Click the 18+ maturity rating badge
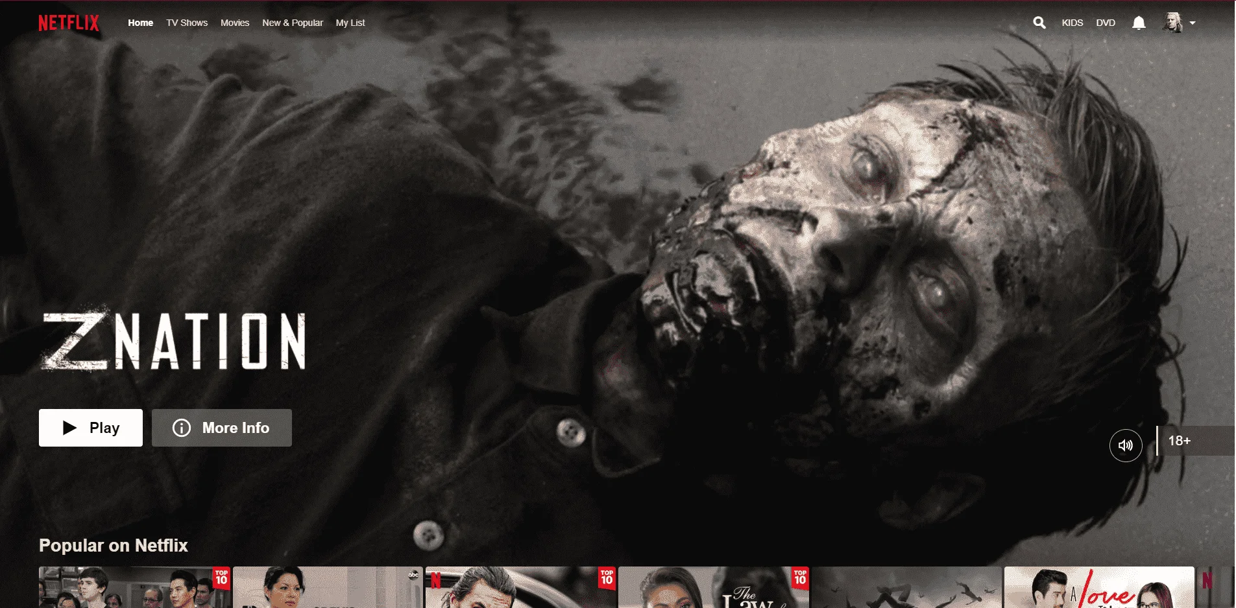The width and height of the screenshot is (1236, 608). 1195,441
